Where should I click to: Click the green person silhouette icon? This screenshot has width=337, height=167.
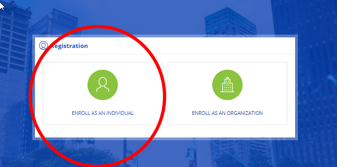[x=103, y=85]
